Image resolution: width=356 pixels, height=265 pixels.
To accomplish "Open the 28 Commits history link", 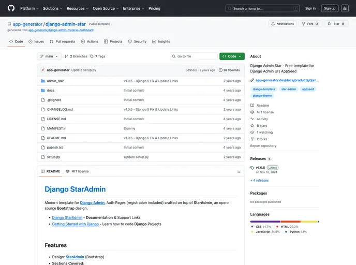I will [229, 70].
